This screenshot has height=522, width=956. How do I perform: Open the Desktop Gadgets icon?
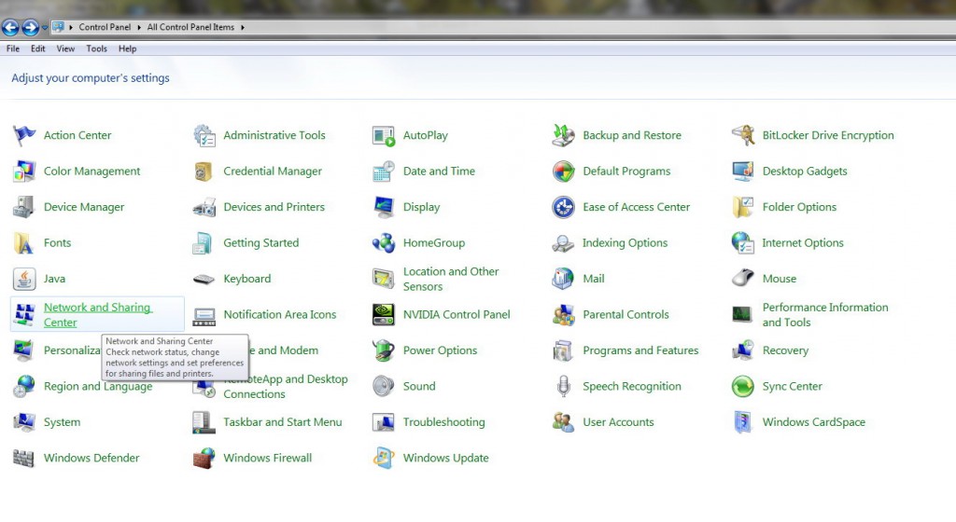pyautogui.click(x=742, y=171)
